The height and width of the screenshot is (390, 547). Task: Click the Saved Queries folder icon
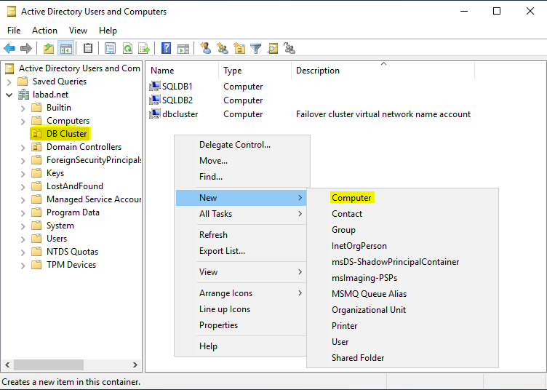[x=23, y=81]
